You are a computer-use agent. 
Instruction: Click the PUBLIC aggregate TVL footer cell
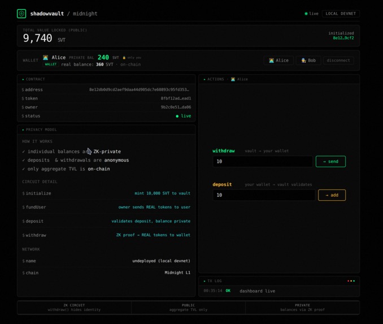click(188, 308)
